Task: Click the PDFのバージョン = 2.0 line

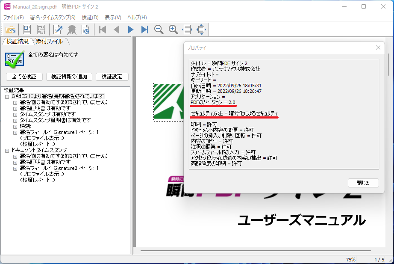Action: coord(213,102)
